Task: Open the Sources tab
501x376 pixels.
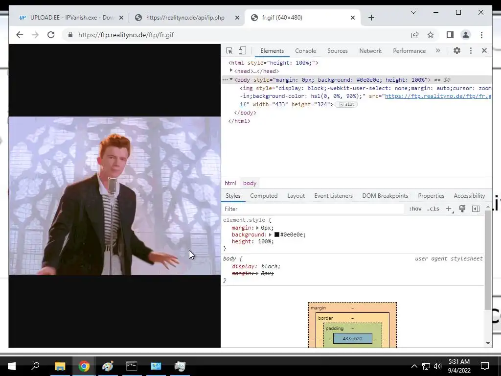Action: pos(338,51)
